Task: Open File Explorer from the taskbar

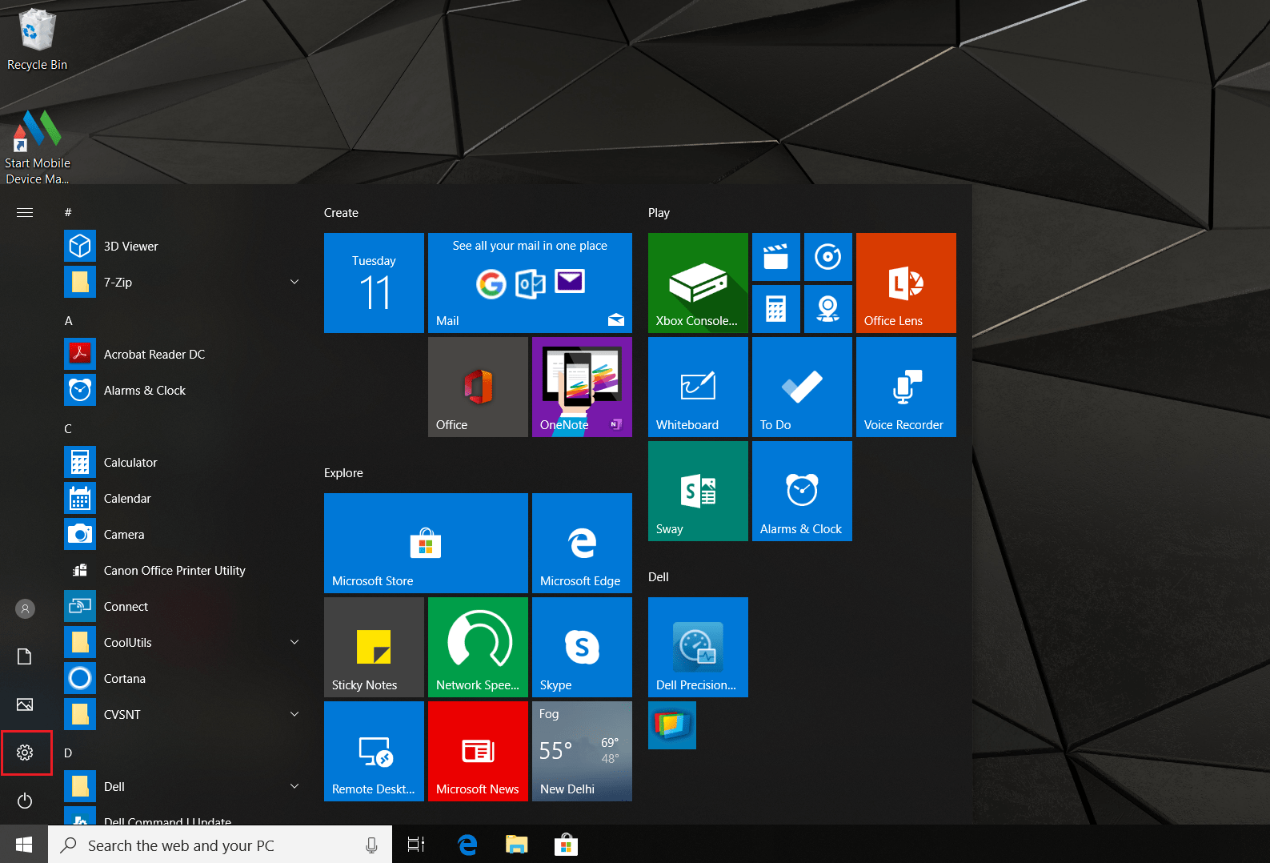Action: (x=517, y=845)
